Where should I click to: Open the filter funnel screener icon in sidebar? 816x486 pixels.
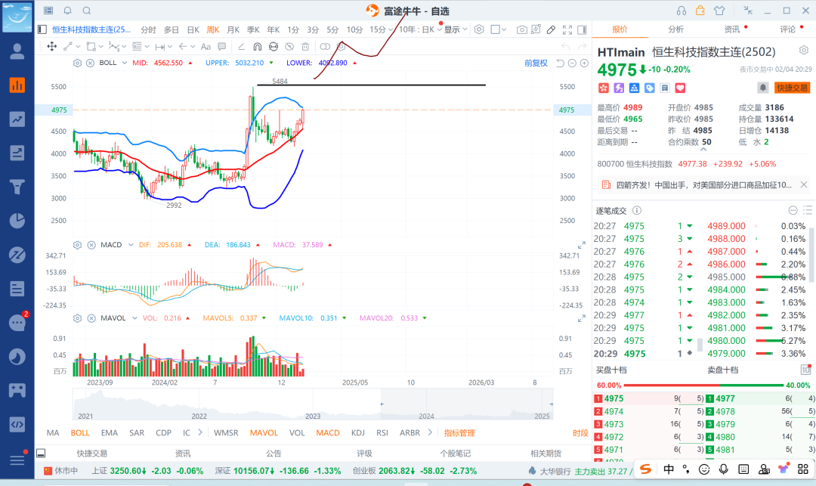[x=17, y=187]
